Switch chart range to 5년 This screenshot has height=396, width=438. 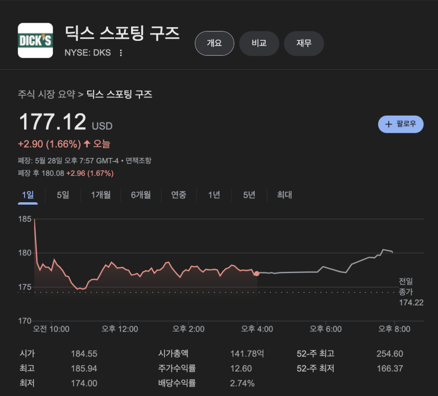click(x=249, y=195)
